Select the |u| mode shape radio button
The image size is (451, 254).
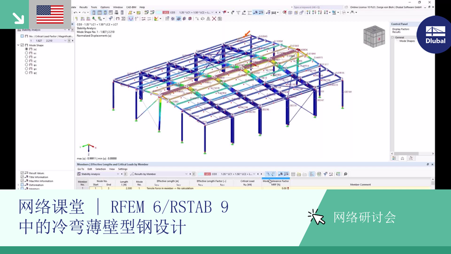[x=26, y=49]
